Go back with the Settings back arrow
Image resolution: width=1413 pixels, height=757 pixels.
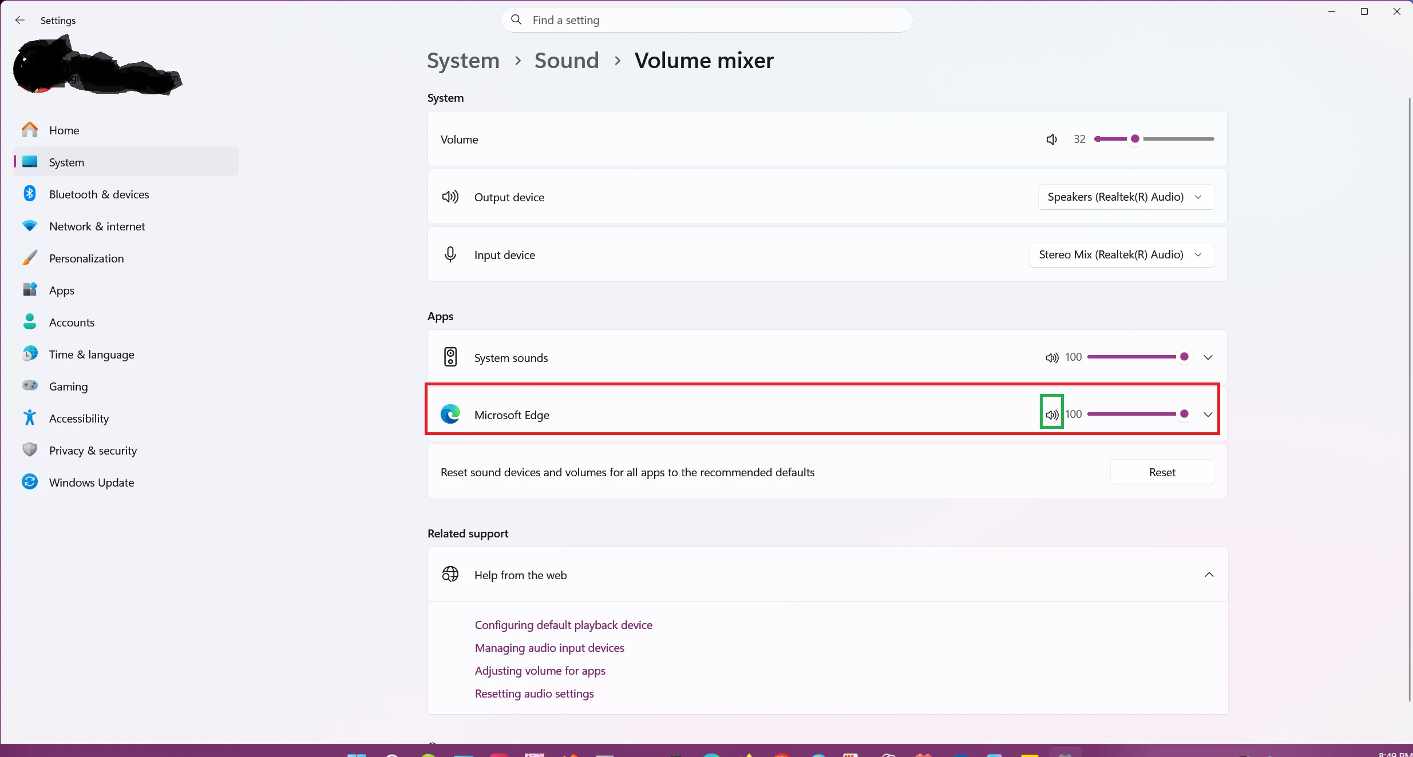20,20
